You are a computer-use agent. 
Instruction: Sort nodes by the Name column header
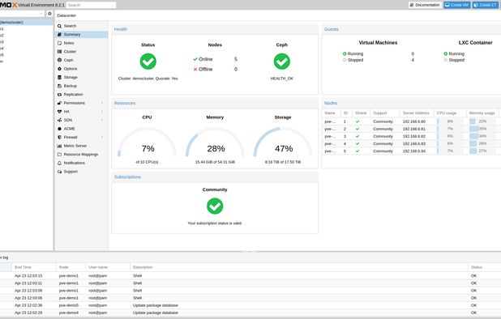pos(331,113)
